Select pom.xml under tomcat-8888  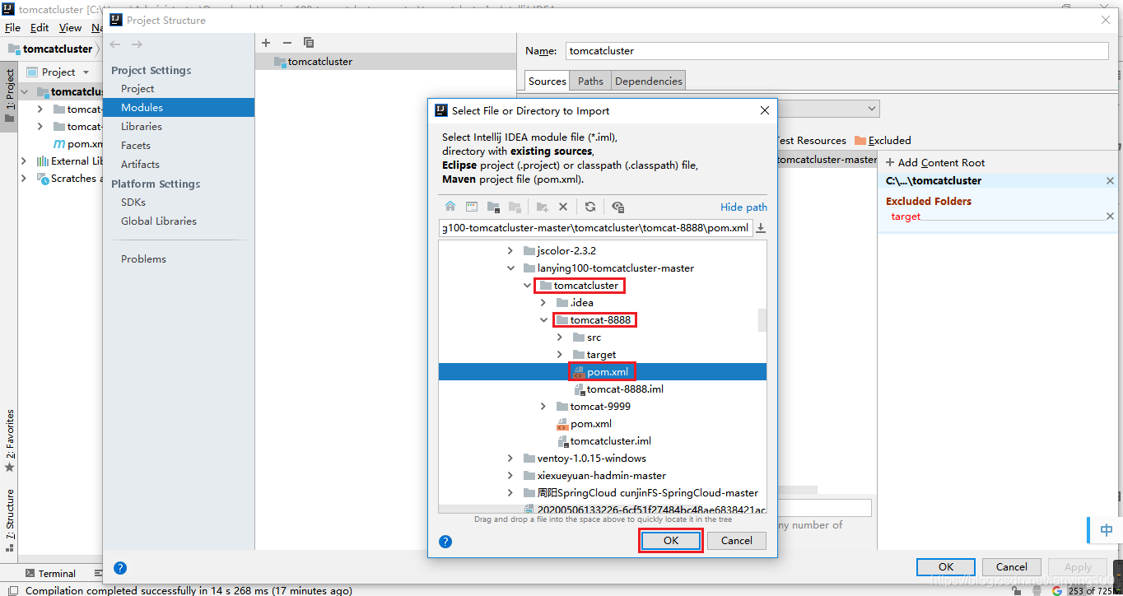(601, 372)
